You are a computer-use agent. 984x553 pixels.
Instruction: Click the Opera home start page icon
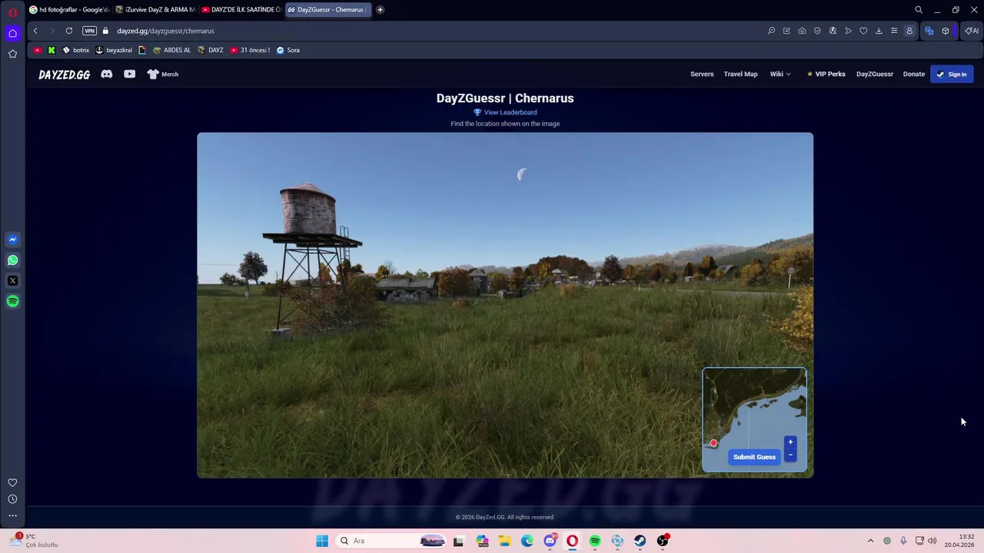point(12,33)
